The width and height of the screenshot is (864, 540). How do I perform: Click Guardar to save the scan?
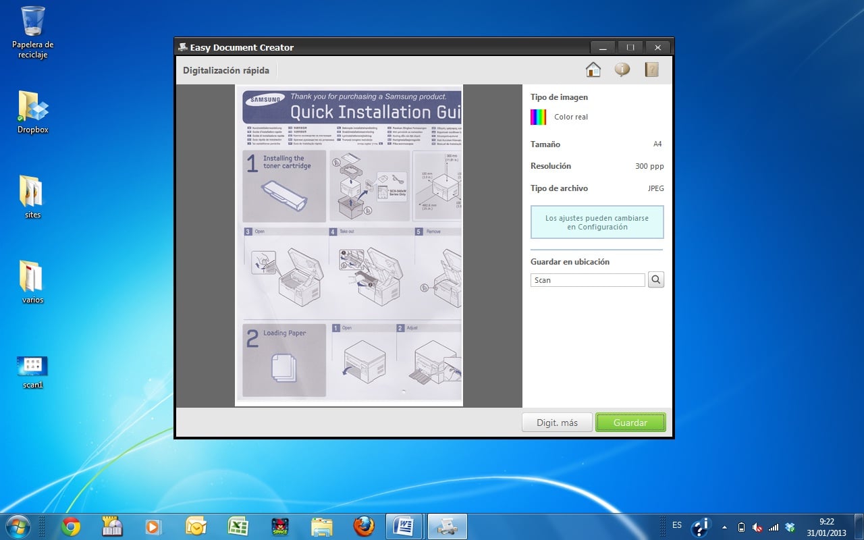pos(630,422)
